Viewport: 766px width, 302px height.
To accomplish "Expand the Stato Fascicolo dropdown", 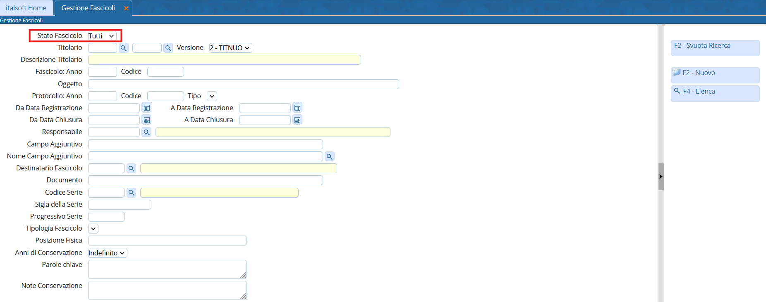I will 102,36.
